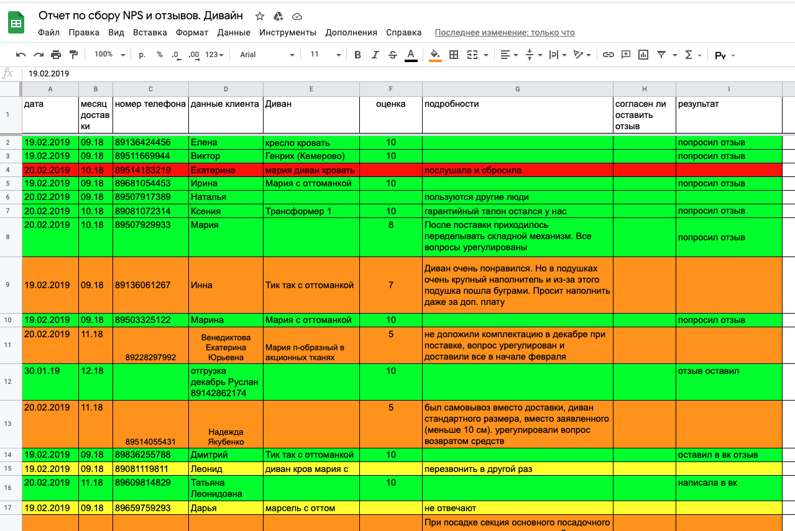Decrease decimal places
Screen dimensions: 795x531
[176, 55]
